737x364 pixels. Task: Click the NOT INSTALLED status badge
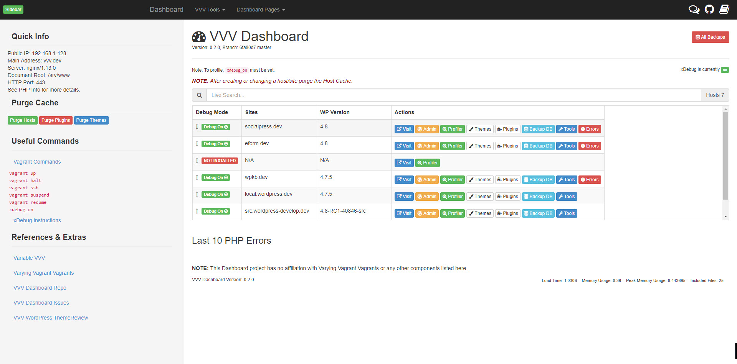coord(220,161)
